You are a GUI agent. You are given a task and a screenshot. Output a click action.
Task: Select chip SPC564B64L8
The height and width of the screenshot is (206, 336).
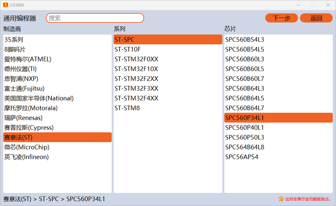pos(245,147)
